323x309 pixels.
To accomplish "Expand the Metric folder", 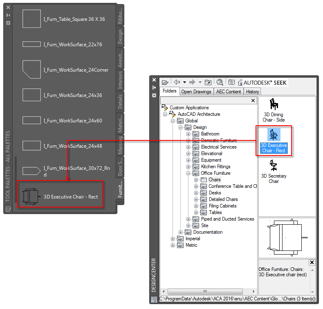I will pyautogui.click(x=173, y=245).
